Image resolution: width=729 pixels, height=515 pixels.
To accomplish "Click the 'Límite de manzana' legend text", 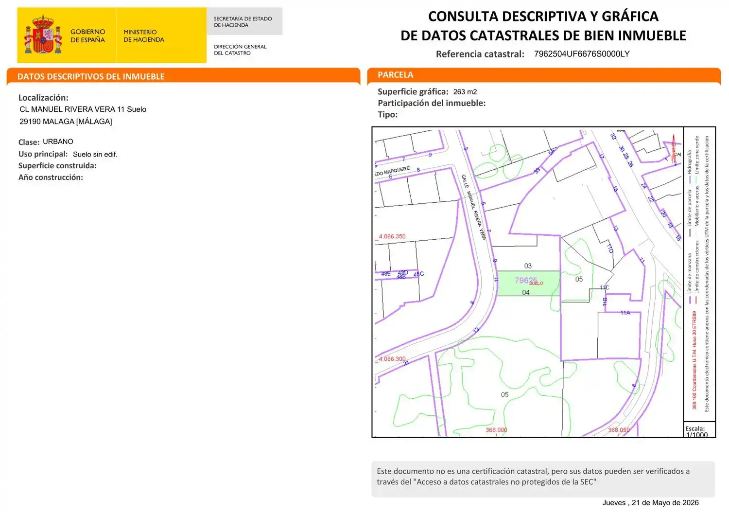I will [x=690, y=273].
